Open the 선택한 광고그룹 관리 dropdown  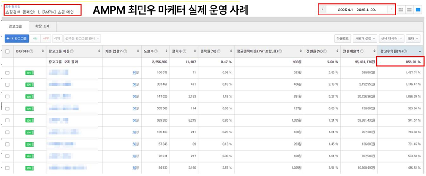[x=82, y=39]
